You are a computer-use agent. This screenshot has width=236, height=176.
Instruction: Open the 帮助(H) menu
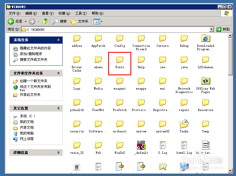[x=98, y=13]
